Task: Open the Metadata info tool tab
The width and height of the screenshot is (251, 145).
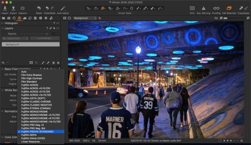Action: 41,18
